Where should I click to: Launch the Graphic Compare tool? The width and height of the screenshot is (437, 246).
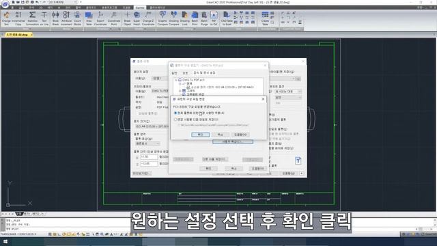pyautogui.click(x=163, y=18)
